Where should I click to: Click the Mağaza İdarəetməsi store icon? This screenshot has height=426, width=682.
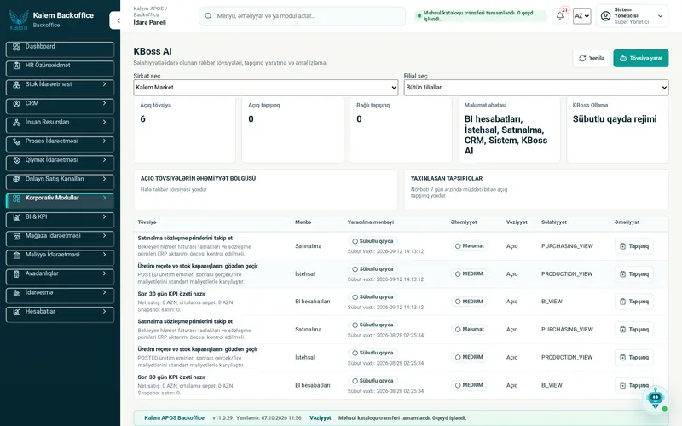click(x=16, y=236)
